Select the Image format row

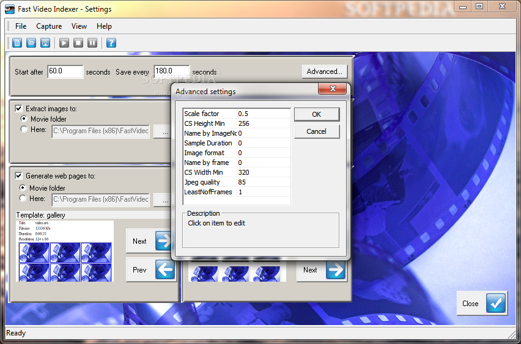[x=237, y=153]
